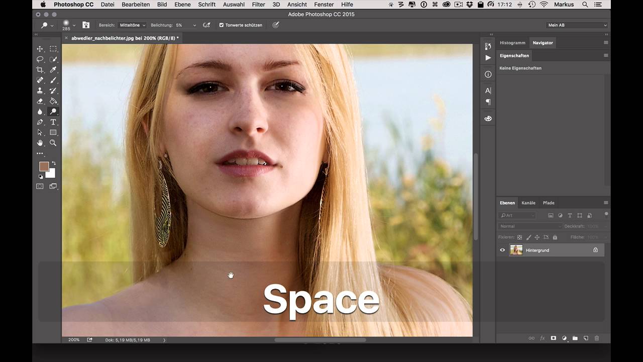Open the Bearbeiten menu
643x362 pixels.
[136, 5]
